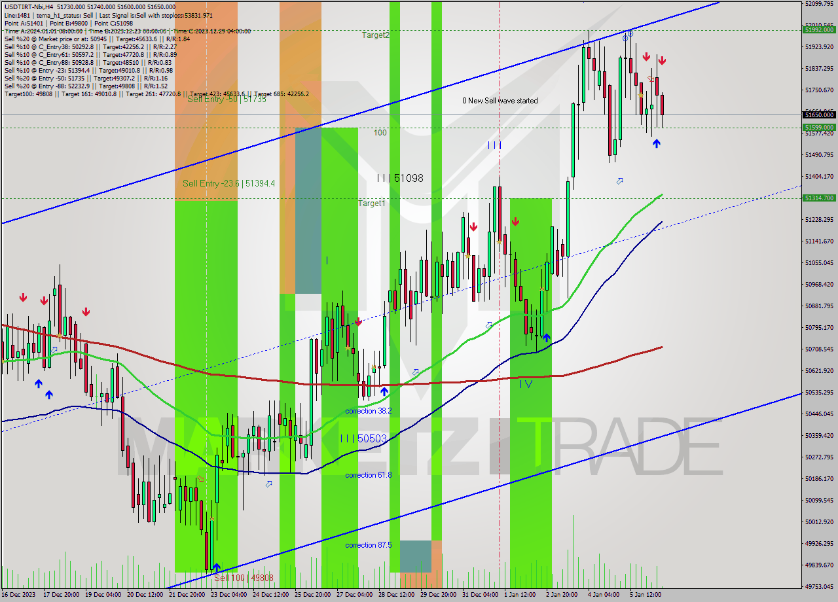Select the 'correction 38.2' label
Screen dimensions: 838x602
369,411
